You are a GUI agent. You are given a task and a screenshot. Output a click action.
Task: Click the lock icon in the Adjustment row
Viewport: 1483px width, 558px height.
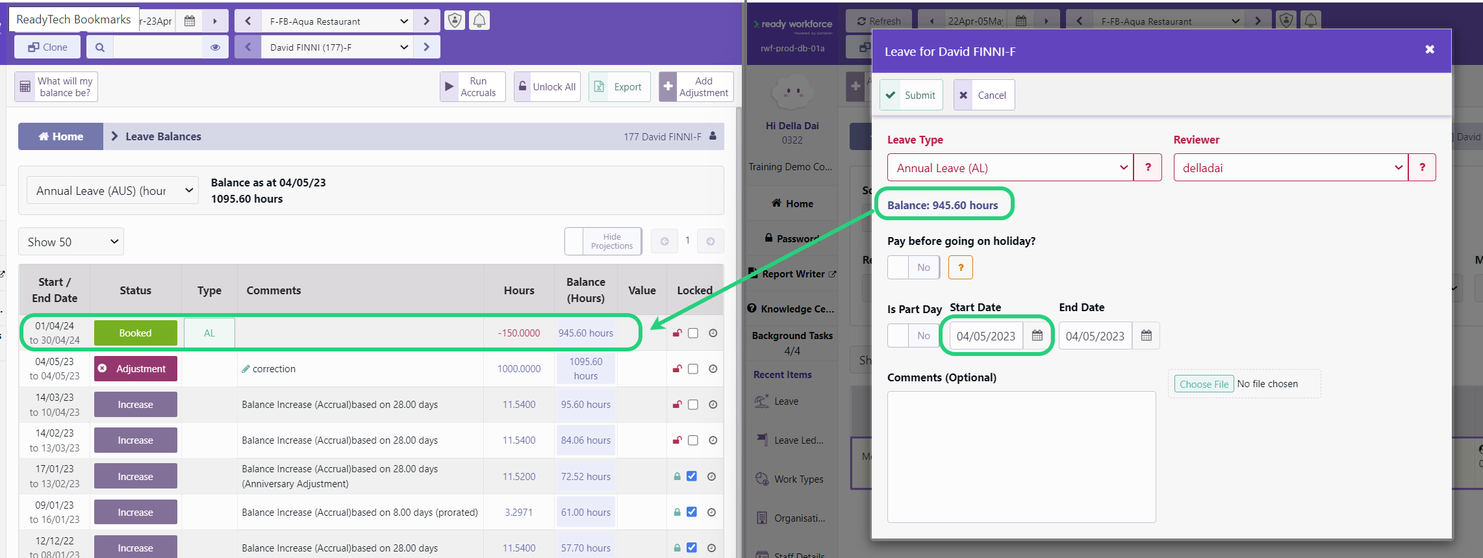pyautogui.click(x=677, y=369)
